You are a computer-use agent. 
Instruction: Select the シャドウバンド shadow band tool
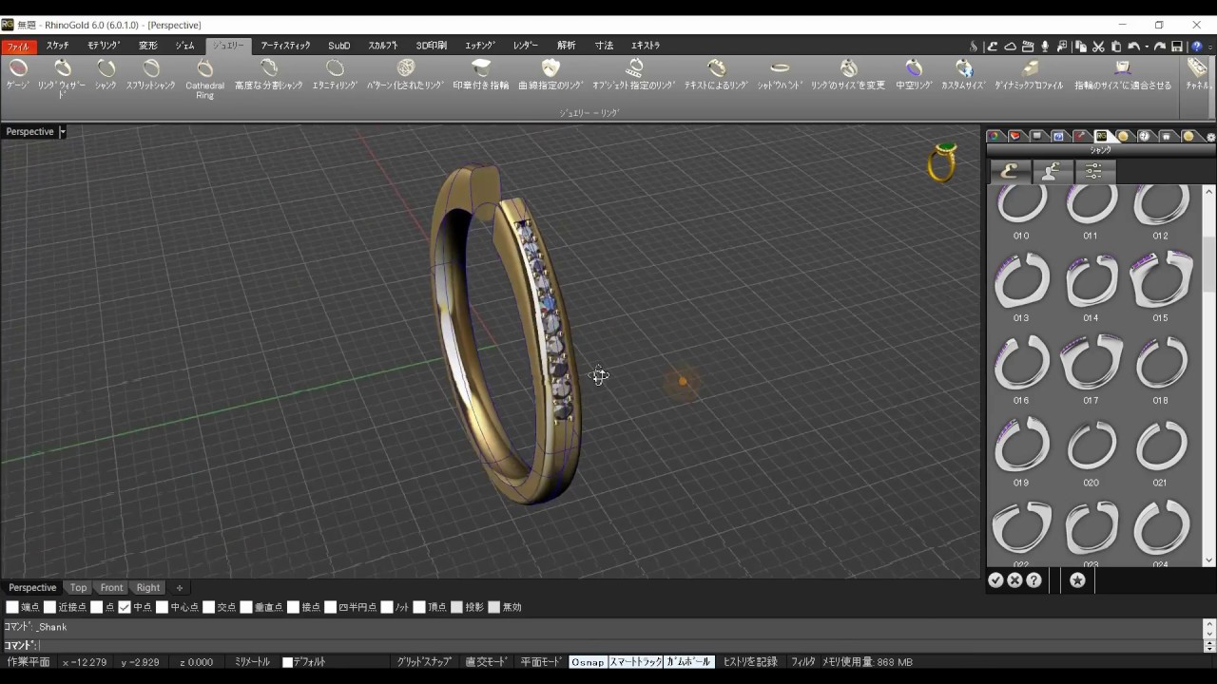780,75
